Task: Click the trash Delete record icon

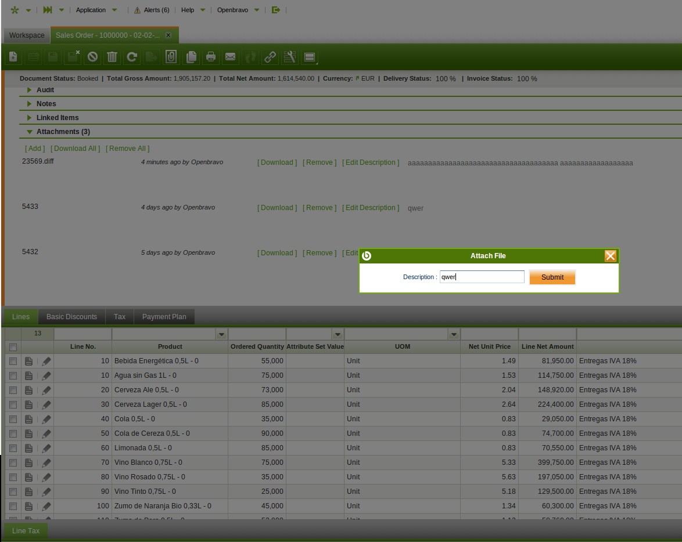Action: [112, 57]
